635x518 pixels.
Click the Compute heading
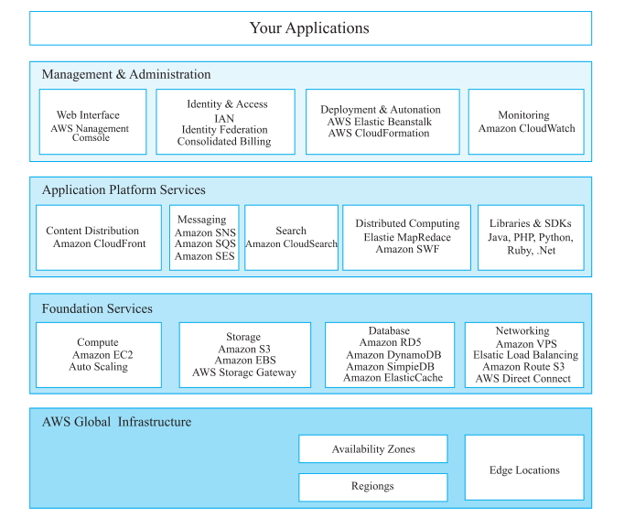click(x=98, y=342)
